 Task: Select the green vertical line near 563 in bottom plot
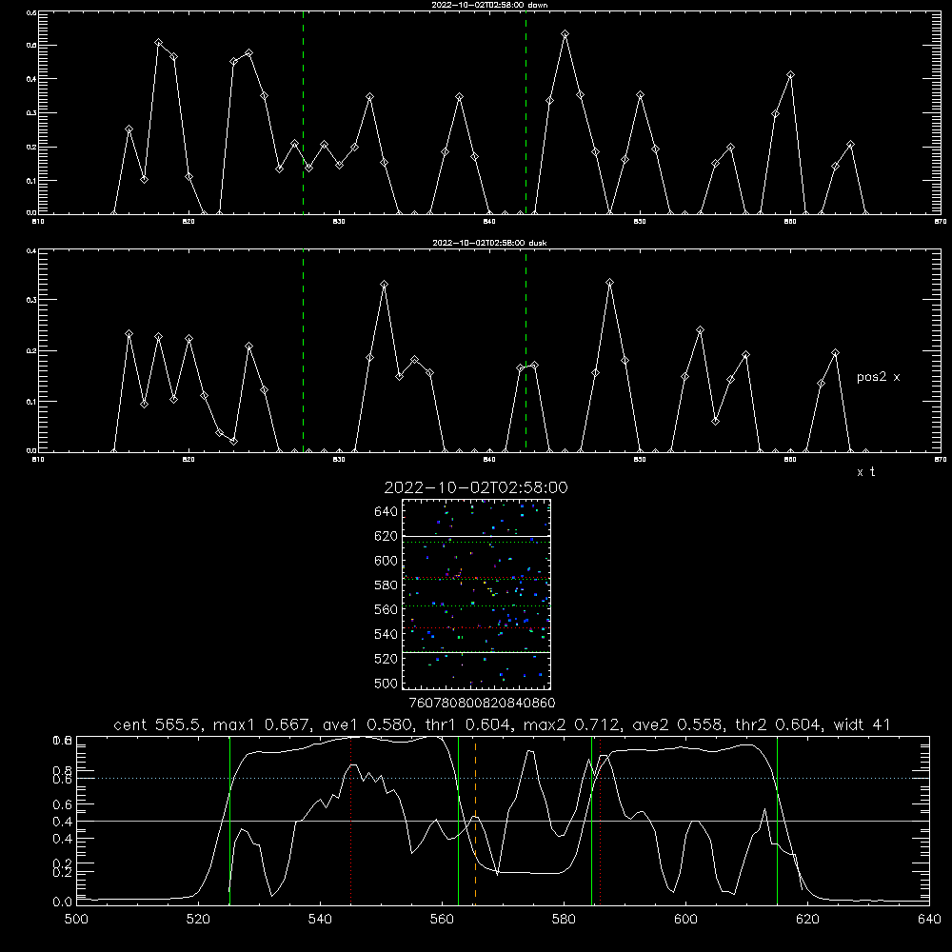(x=459, y=821)
